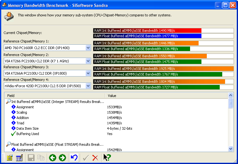Click the Current Chipset/Memory label

(23, 33)
